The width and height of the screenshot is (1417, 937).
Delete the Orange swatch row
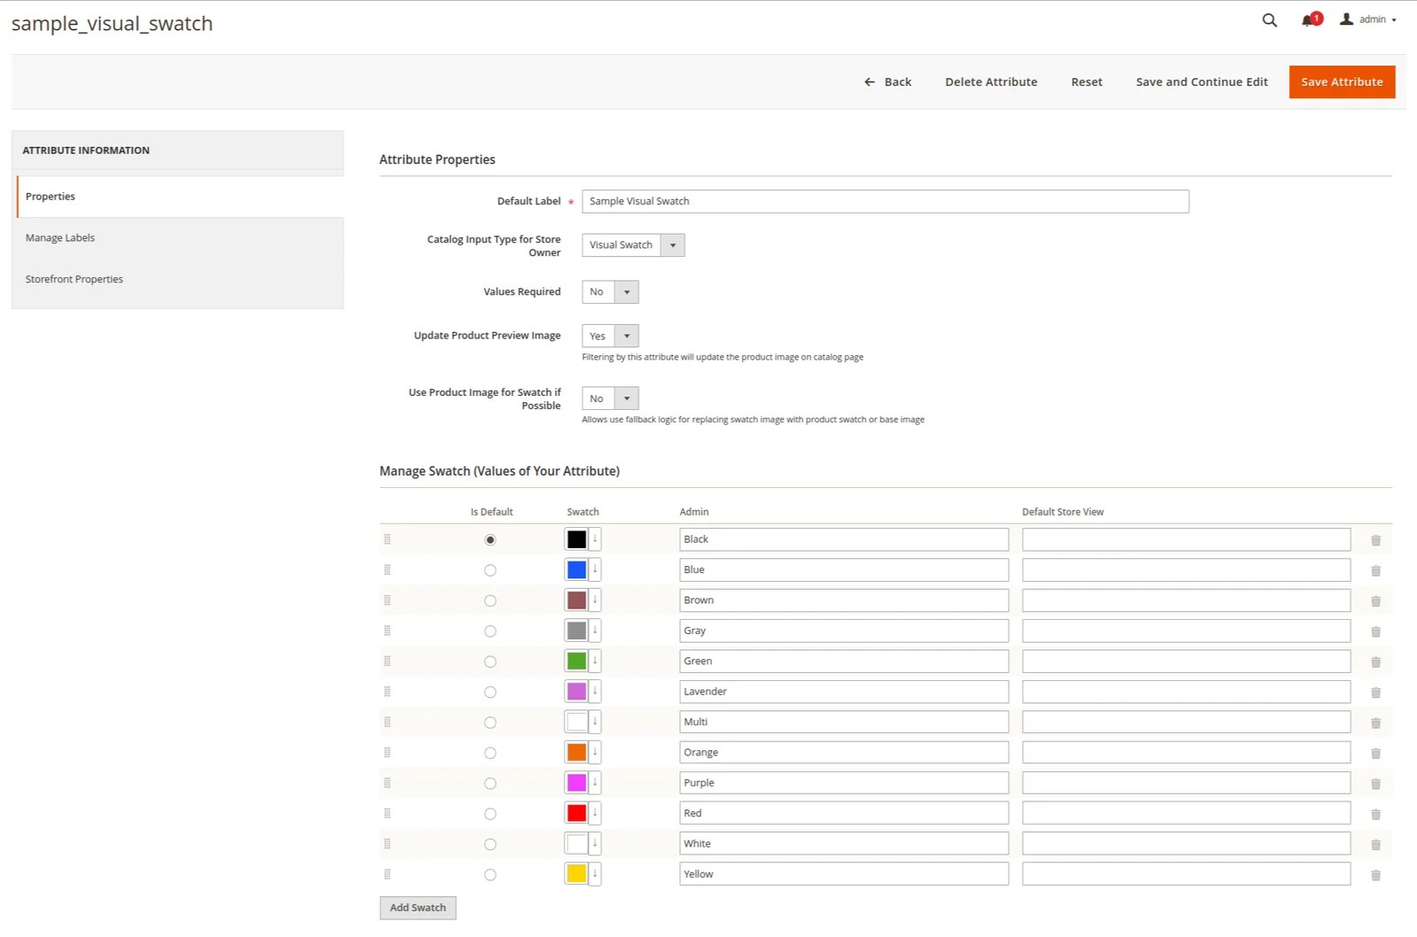[1375, 753]
